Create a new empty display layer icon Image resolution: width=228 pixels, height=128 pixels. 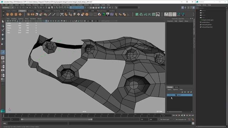pyautogui.click(x=188, y=92)
